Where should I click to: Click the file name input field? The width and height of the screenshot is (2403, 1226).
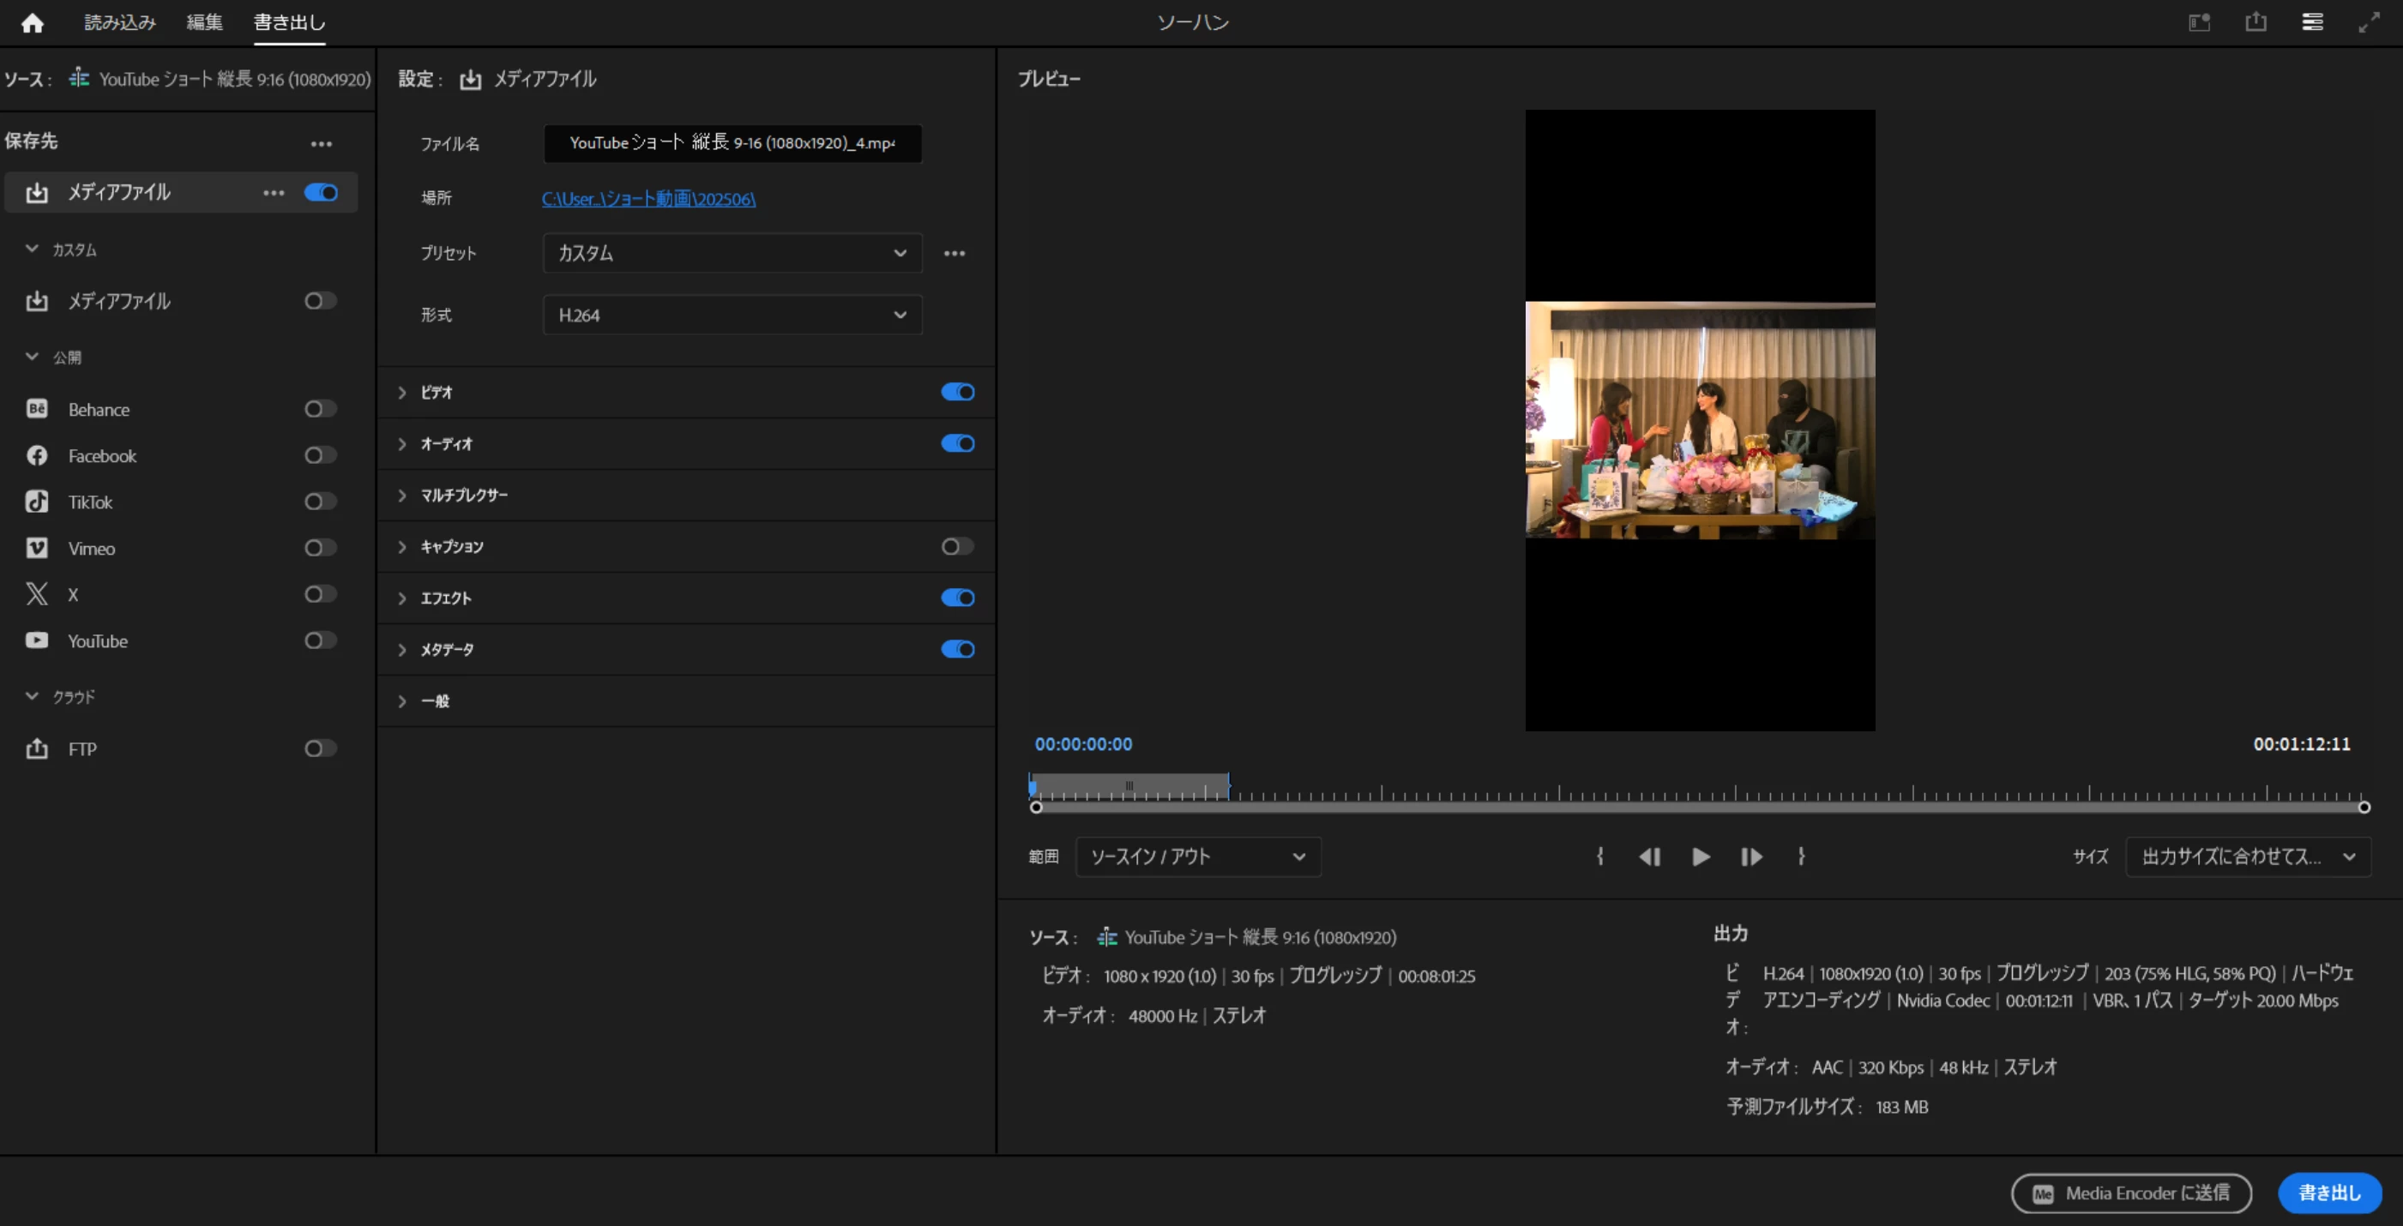coord(732,143)
